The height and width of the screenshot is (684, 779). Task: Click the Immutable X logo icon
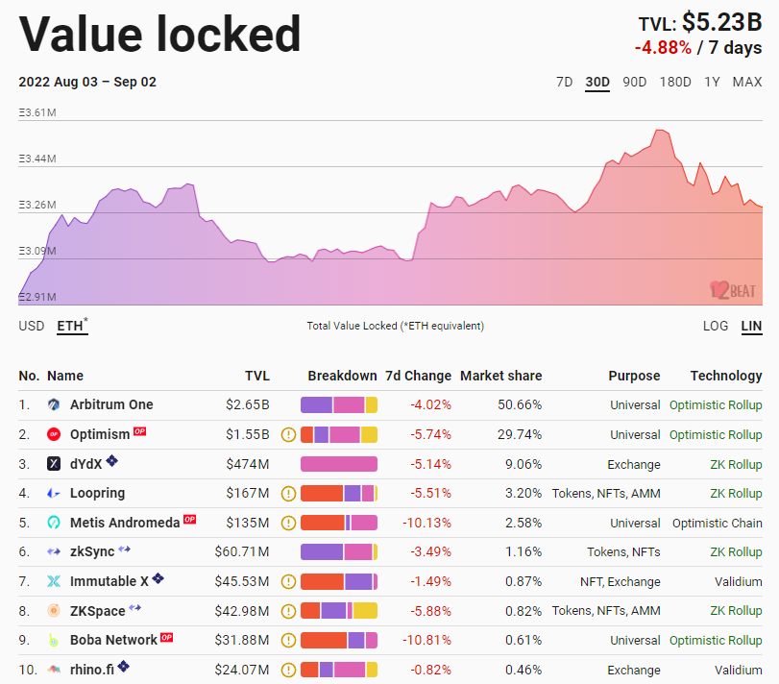point(54,581)
